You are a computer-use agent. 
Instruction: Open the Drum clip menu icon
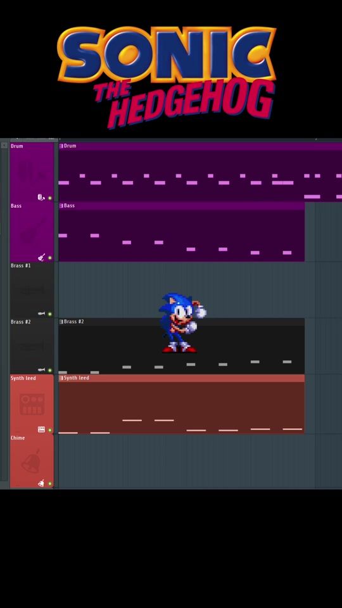click(x=61, y=146)
